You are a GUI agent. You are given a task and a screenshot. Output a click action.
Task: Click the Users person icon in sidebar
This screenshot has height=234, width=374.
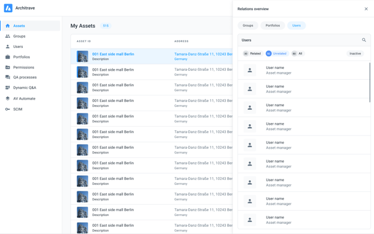click(8, 47)
